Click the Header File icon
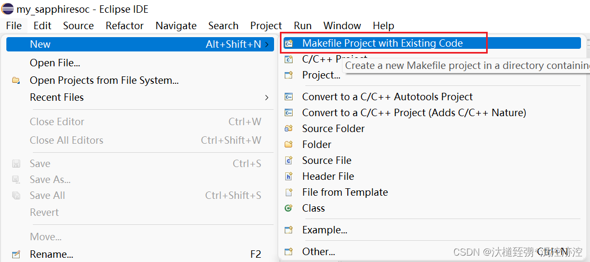Viewport: 590px width, 262px height. (x=288, y=176)
